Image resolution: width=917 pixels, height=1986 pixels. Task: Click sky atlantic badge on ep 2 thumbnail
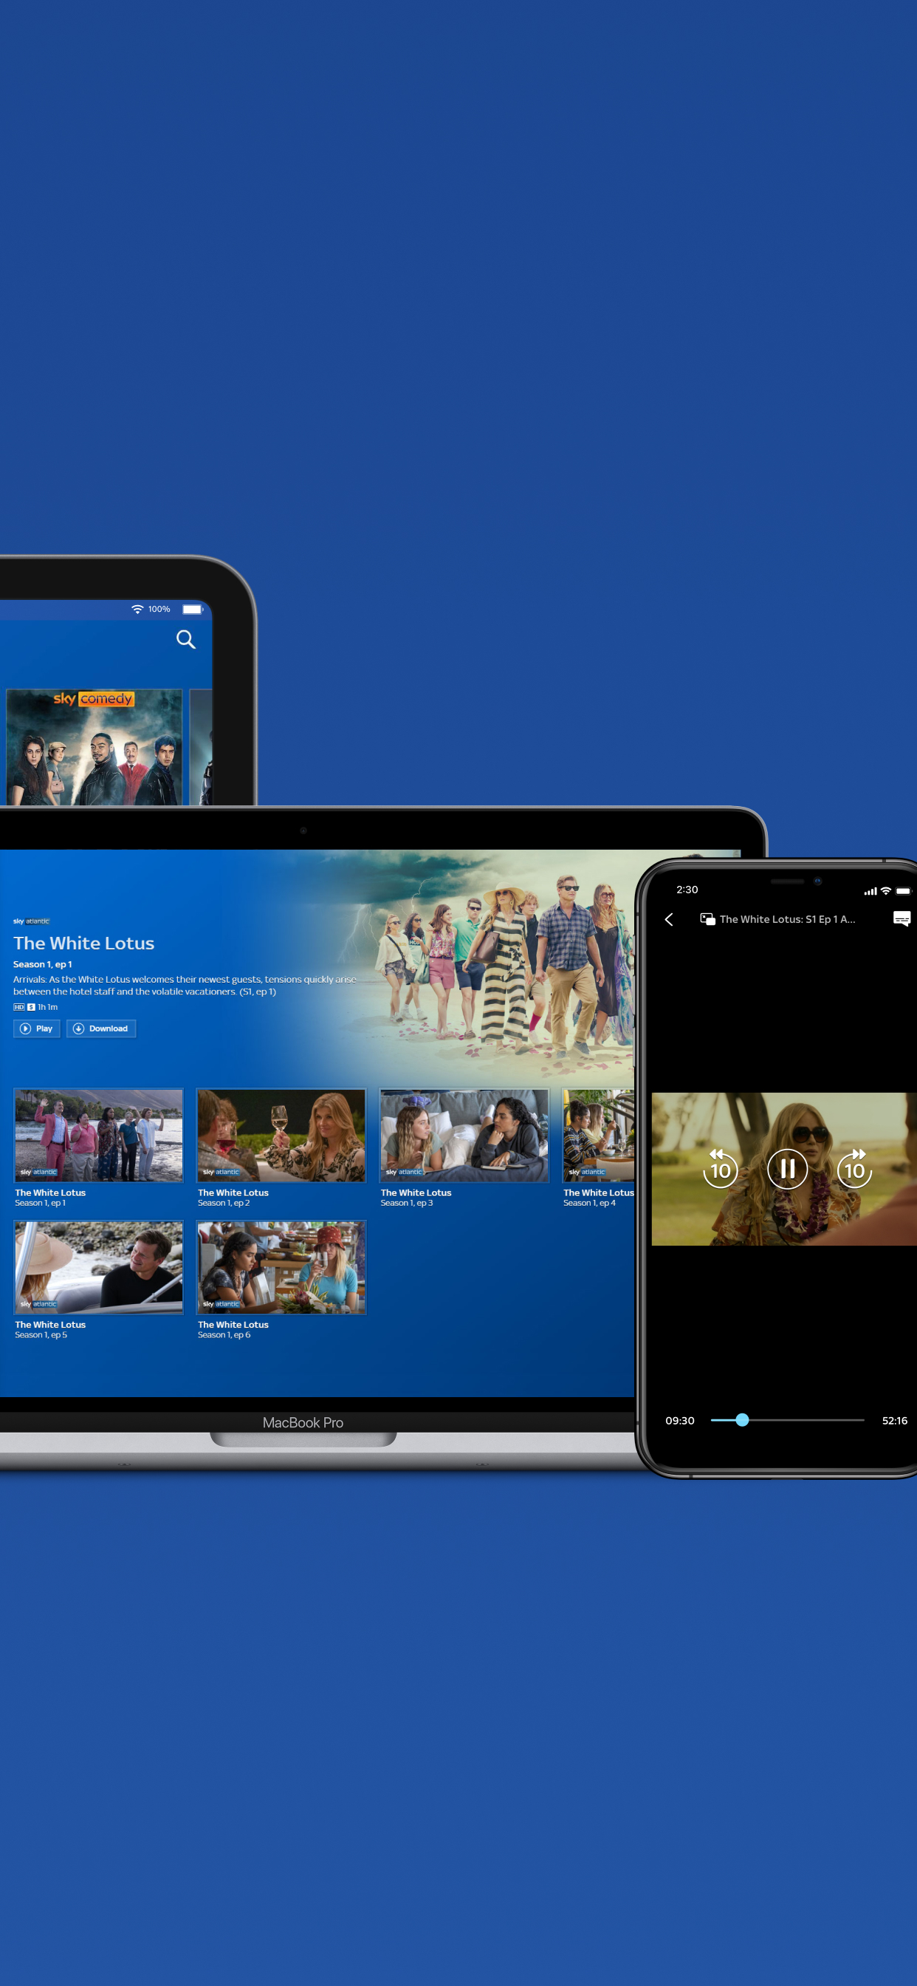(x=220, y=1172)
